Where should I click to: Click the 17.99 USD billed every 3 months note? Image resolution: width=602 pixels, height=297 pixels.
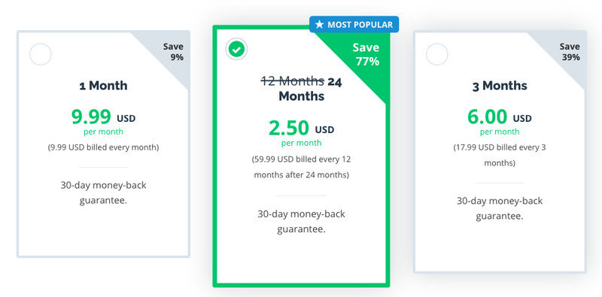(500, 155)
